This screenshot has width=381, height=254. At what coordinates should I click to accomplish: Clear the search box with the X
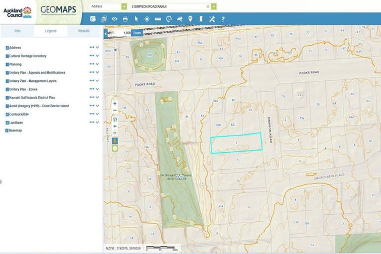[x=207, y=6]
